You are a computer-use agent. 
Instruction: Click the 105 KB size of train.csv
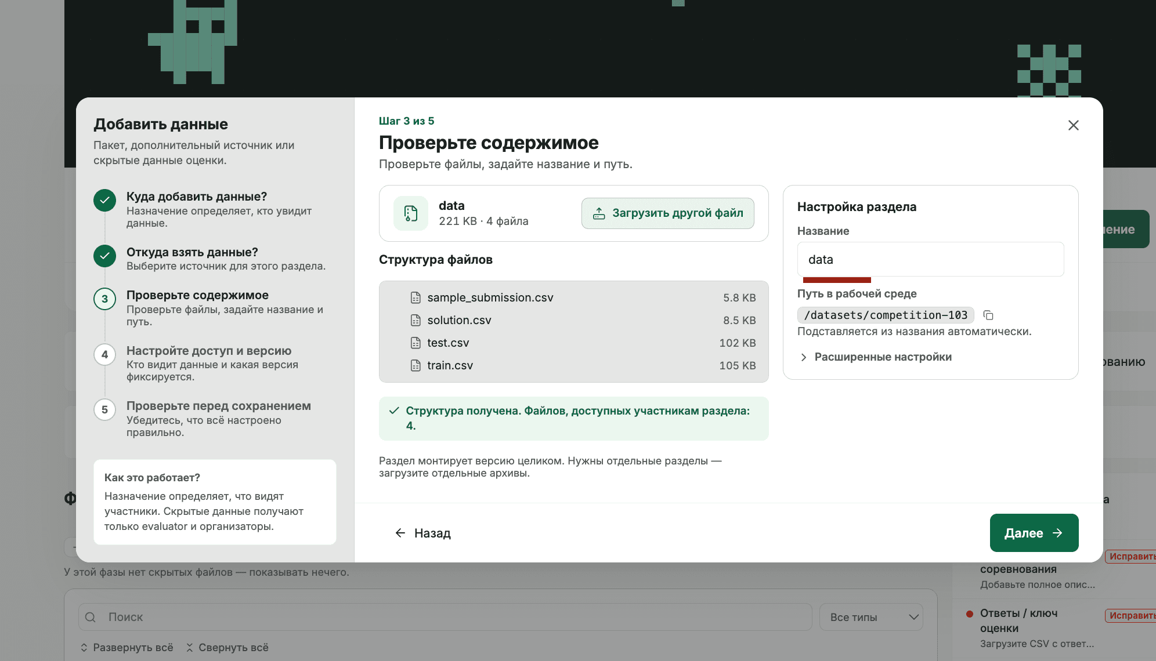click(738, 365)
